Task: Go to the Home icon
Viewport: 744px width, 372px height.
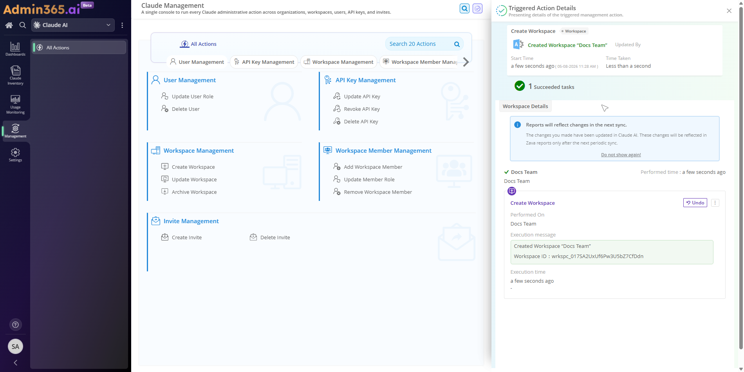Action: click(9, 25)
